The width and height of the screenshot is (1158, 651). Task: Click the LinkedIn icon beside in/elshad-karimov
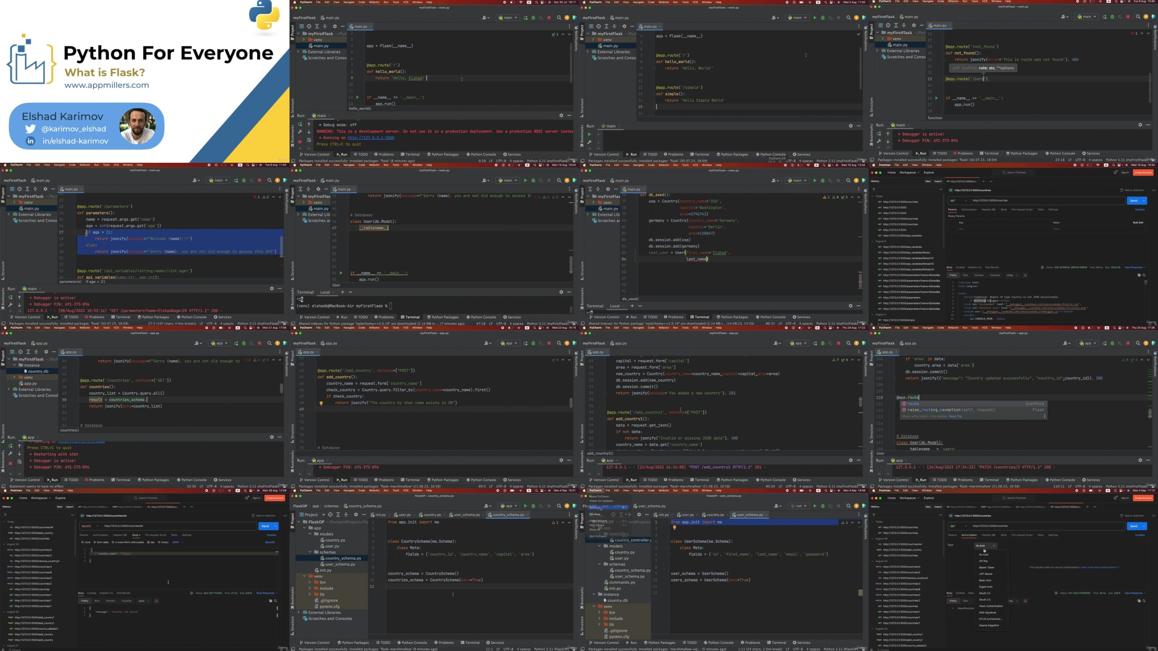pyautogui.click(x=30, y=141)
